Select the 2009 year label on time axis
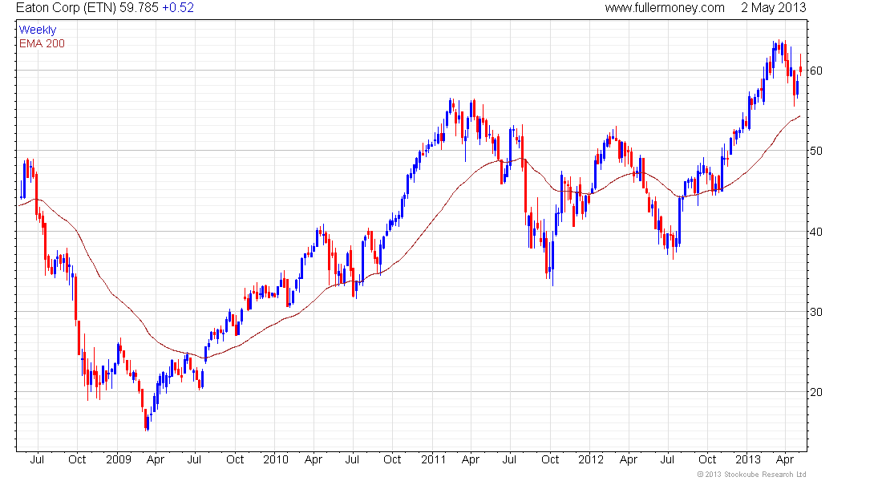The image size is (882, 481). (118, 459)
